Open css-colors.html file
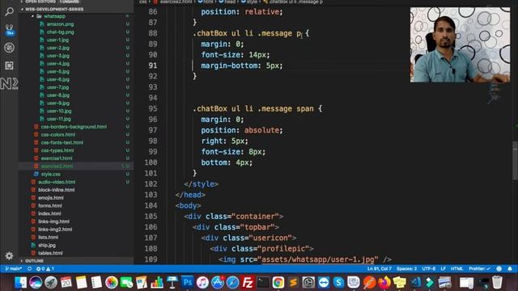Screen dimensions: 518x291 pos(58,135)
